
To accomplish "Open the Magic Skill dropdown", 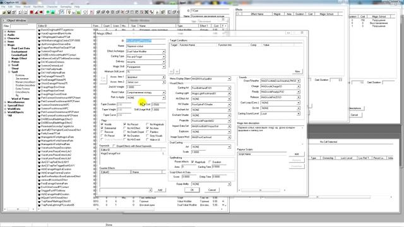I will pos(163,67).
